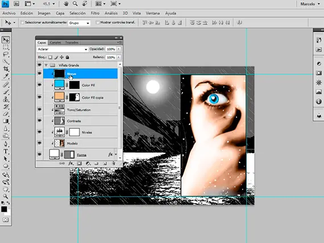Hide the Color Fill copia layer
This screenshot has width=324, height=243.
coord(39,97)
